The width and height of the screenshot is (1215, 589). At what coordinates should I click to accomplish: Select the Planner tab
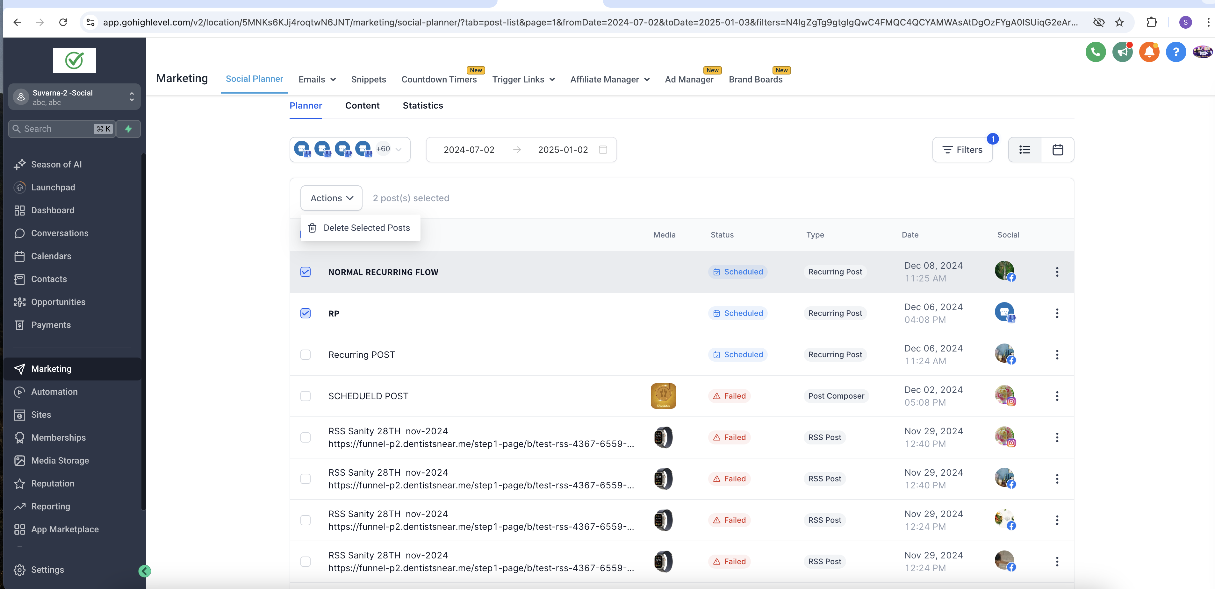coord(306,106)
